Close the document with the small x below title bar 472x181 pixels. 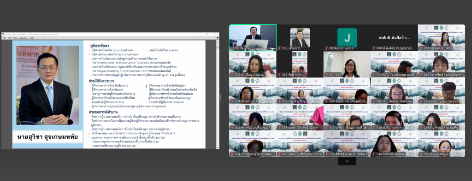coord(217,38)
